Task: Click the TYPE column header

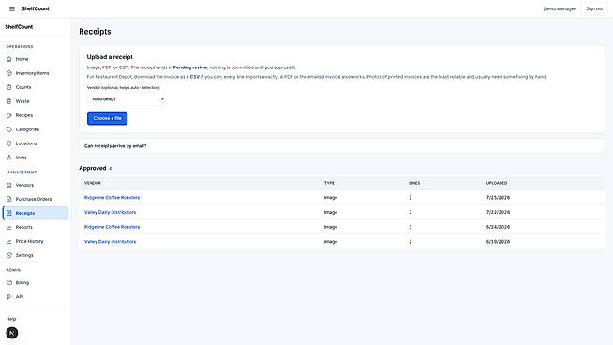Action: tap(329, 183)
